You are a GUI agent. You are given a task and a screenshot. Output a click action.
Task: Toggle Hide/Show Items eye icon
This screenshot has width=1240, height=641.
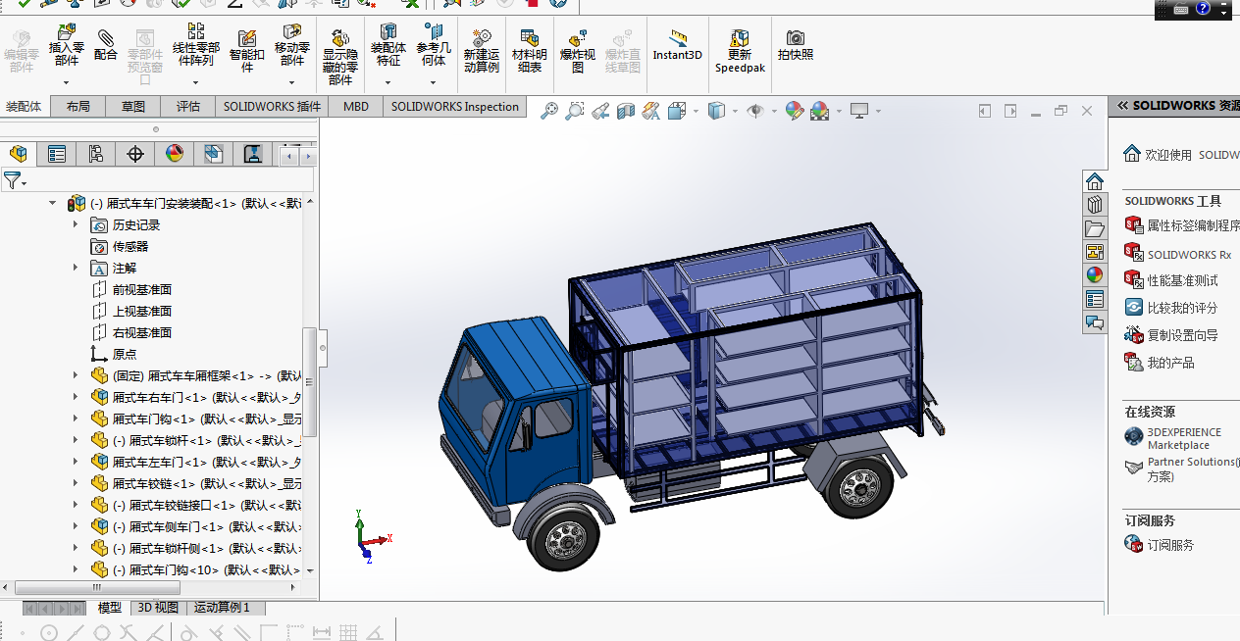pos(755,112)
